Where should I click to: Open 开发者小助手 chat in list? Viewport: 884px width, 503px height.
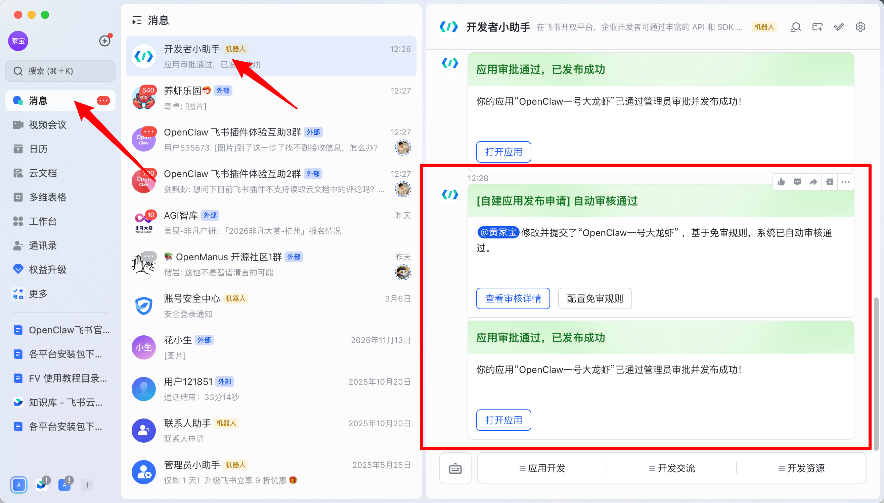tap(271, 56)
